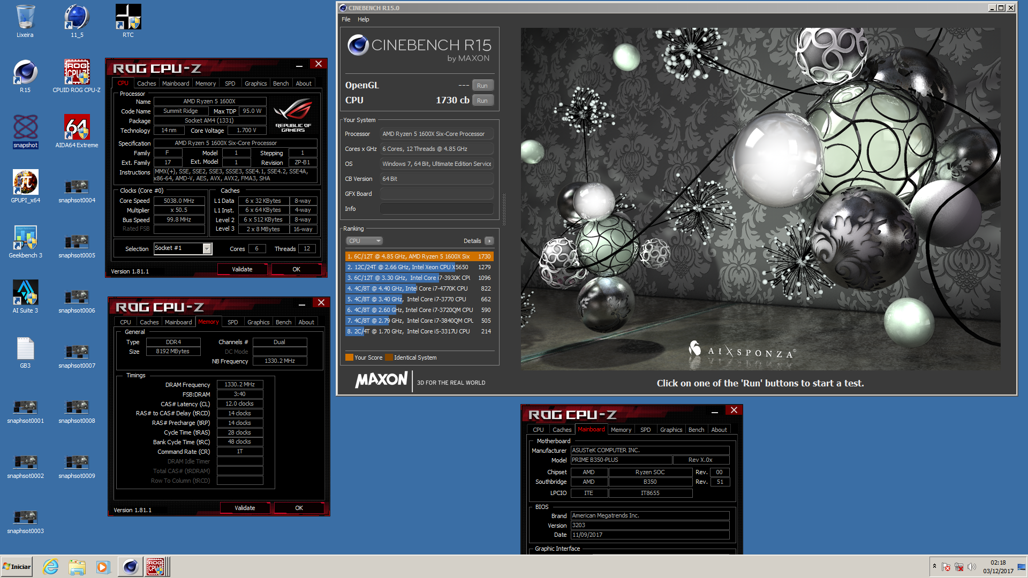The width and height of the screenshot is (1028, 578).
Task: Click the Core Speed value 5038.0 MHz
Action: [179, 201]
